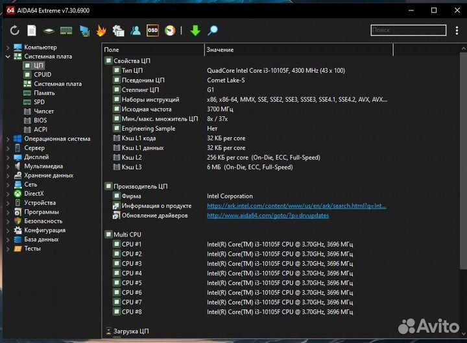Open the ark.intel.com product info link

coord(296,206)
